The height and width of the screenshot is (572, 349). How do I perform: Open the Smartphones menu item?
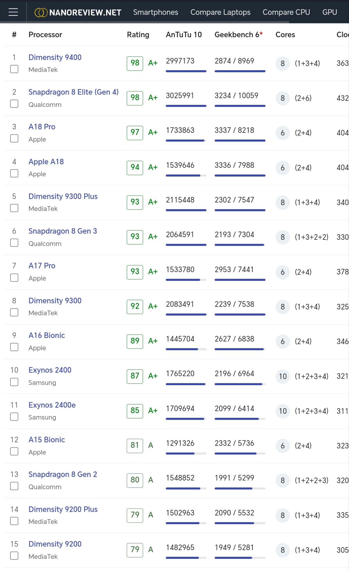click(x=156, y=12)
